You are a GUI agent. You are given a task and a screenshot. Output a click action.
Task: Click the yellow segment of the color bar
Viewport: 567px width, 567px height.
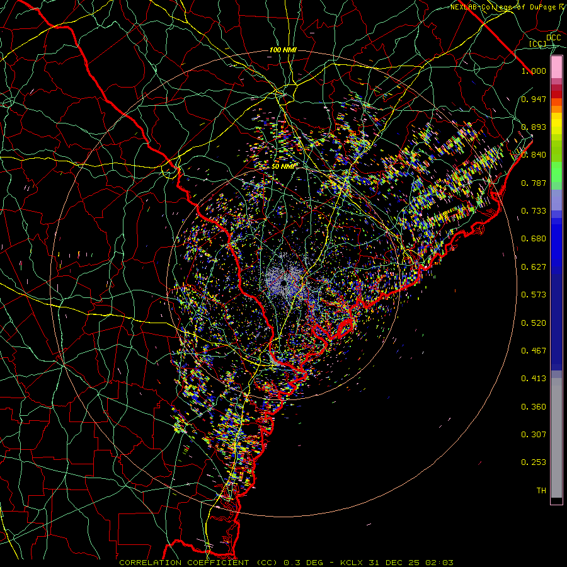(x=556, y=124)
